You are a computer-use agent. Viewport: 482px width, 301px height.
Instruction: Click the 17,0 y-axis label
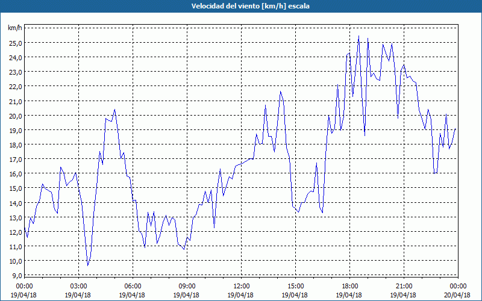(16, 160)
